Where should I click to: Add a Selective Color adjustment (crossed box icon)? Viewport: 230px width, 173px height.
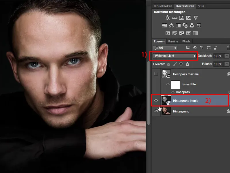[189, 33]
